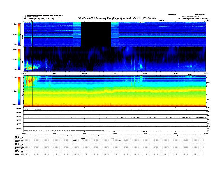222x171 pixels.
Task: Click the 40.00 tick on the RAD2 color scale
Action: coord(15,24)
